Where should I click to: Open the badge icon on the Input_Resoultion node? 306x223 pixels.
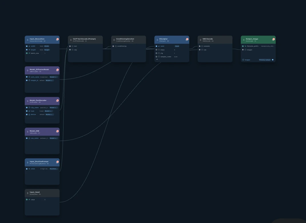57,39
